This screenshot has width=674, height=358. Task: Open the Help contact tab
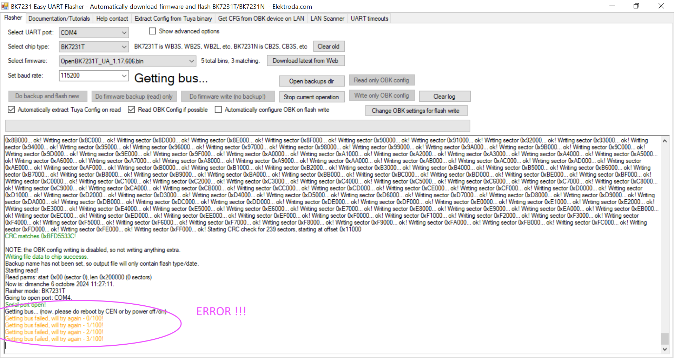coord(112,19)
